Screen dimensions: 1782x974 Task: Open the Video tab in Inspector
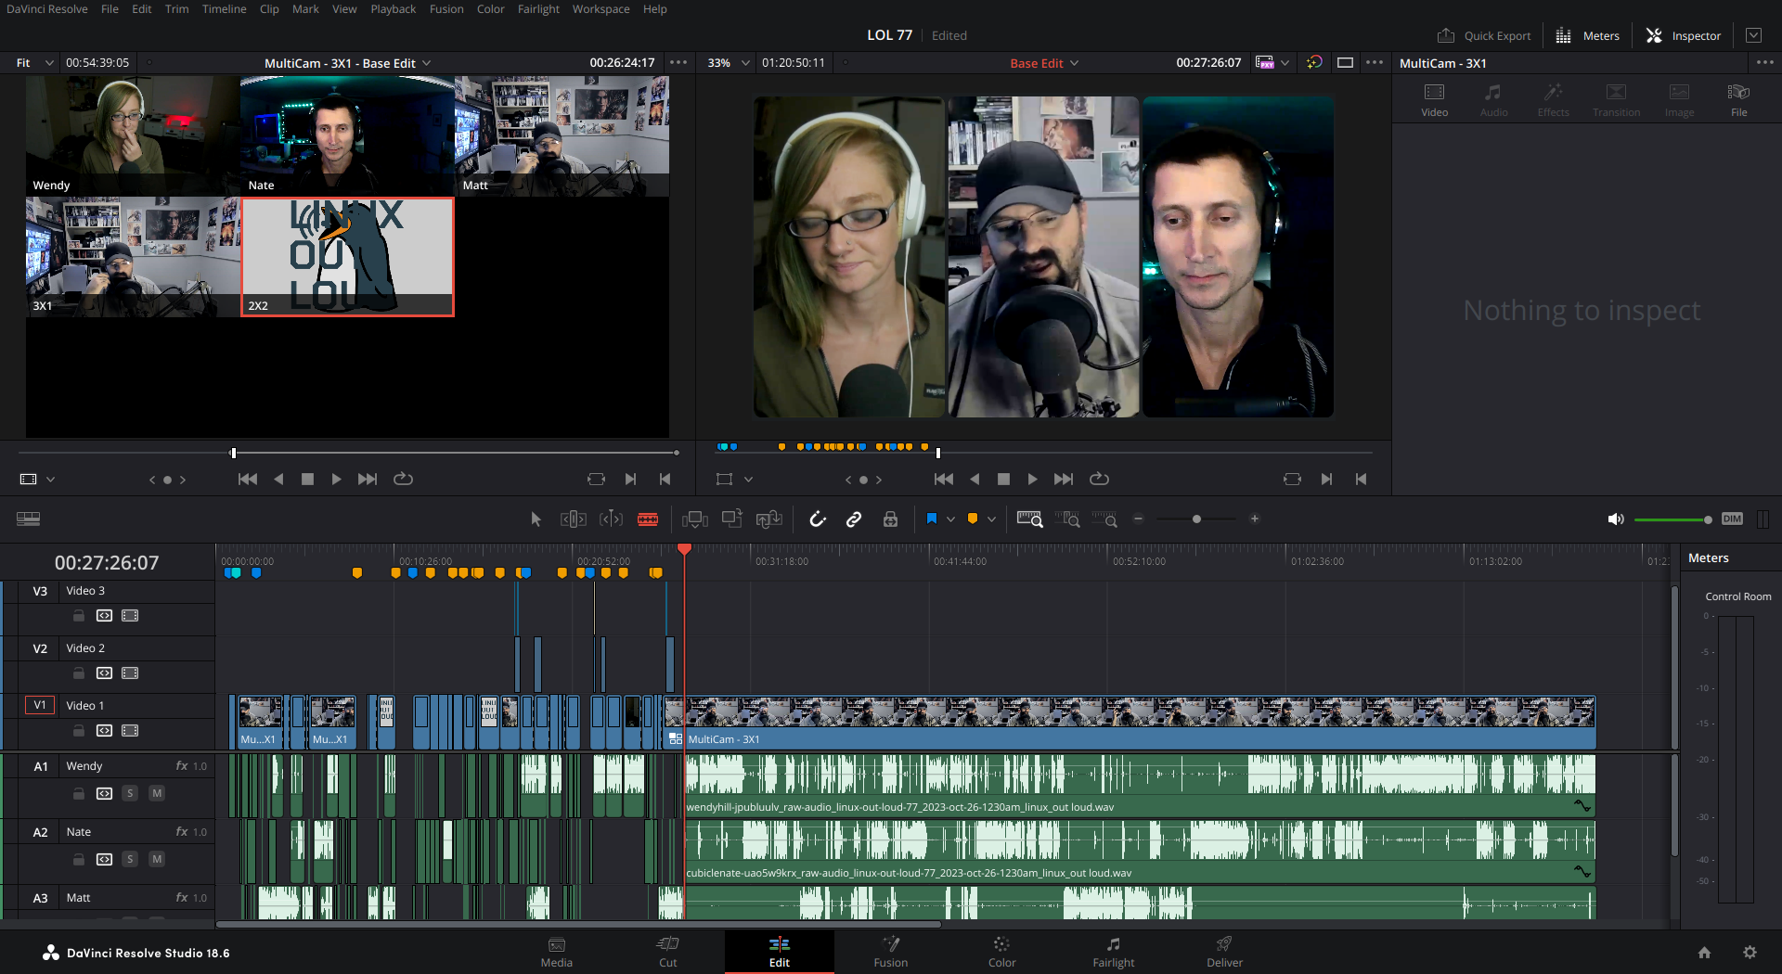pyautogui.click(x=1434, y=100)
